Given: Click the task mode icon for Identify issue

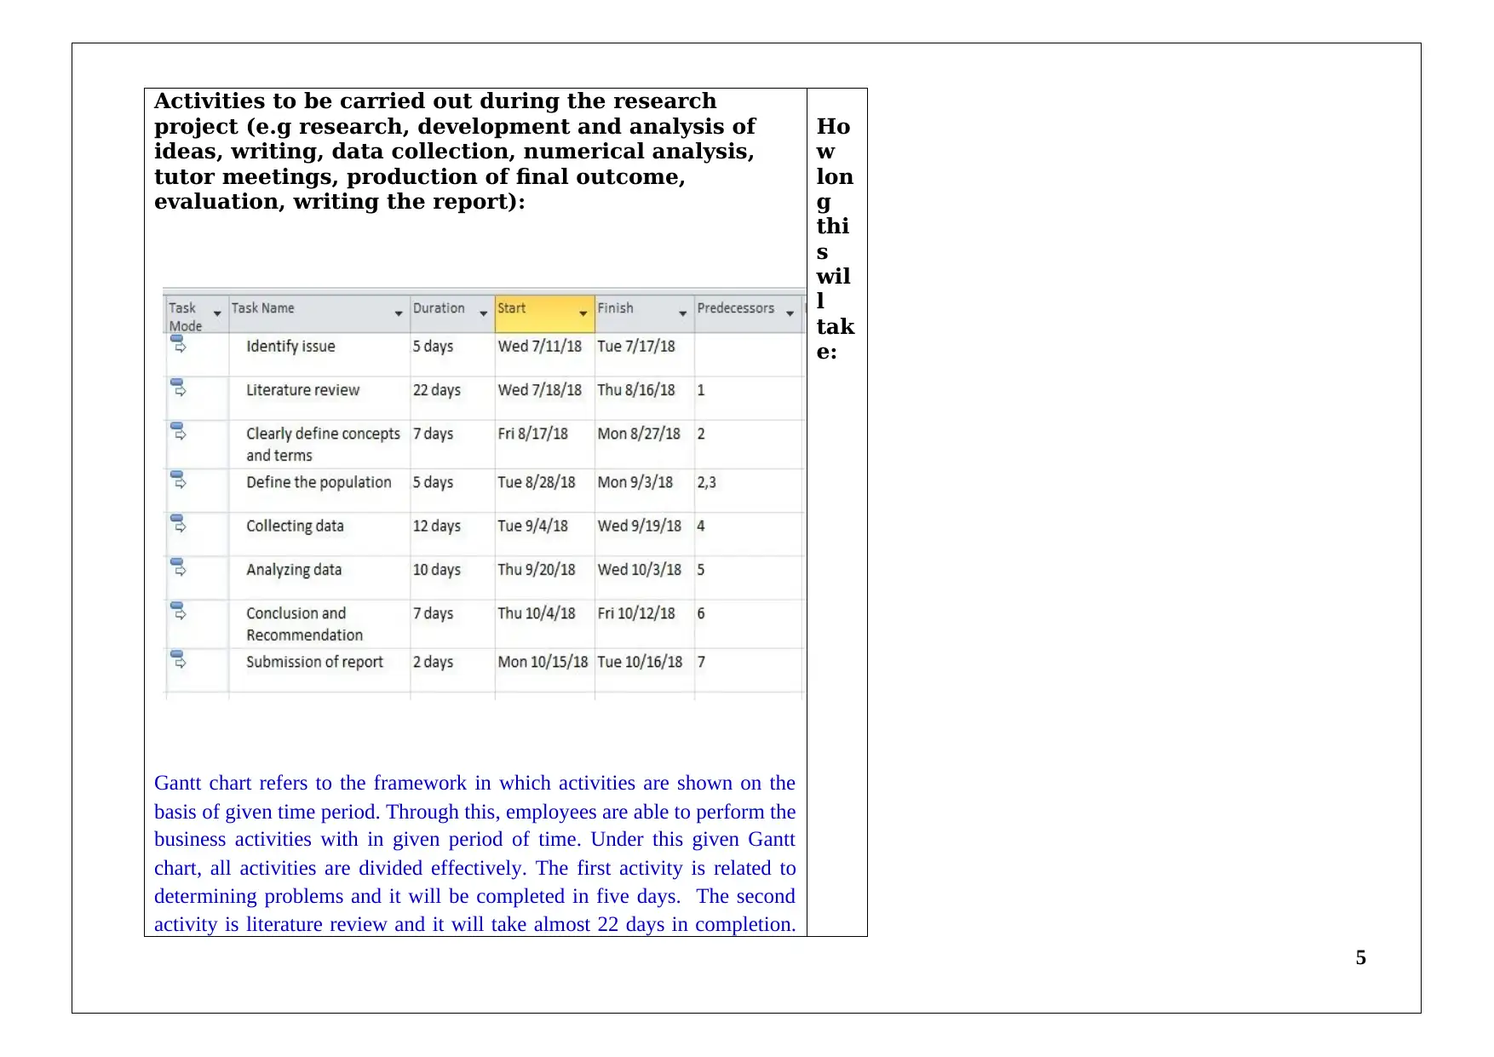Looking at the screenshot, I should (178, 343).
